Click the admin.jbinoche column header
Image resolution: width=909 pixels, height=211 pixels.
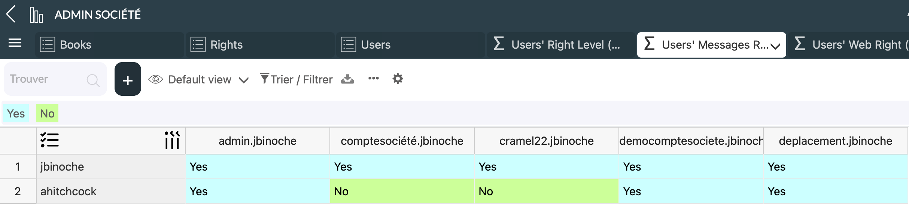[258, 141]
